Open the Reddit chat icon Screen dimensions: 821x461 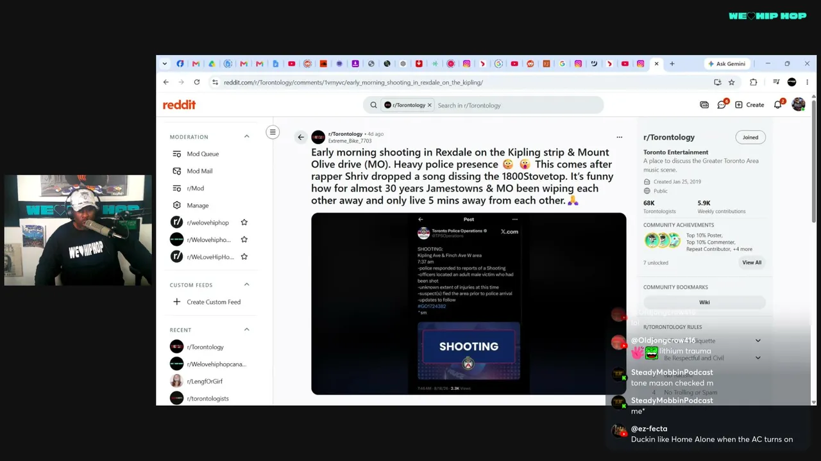(722, 104)
